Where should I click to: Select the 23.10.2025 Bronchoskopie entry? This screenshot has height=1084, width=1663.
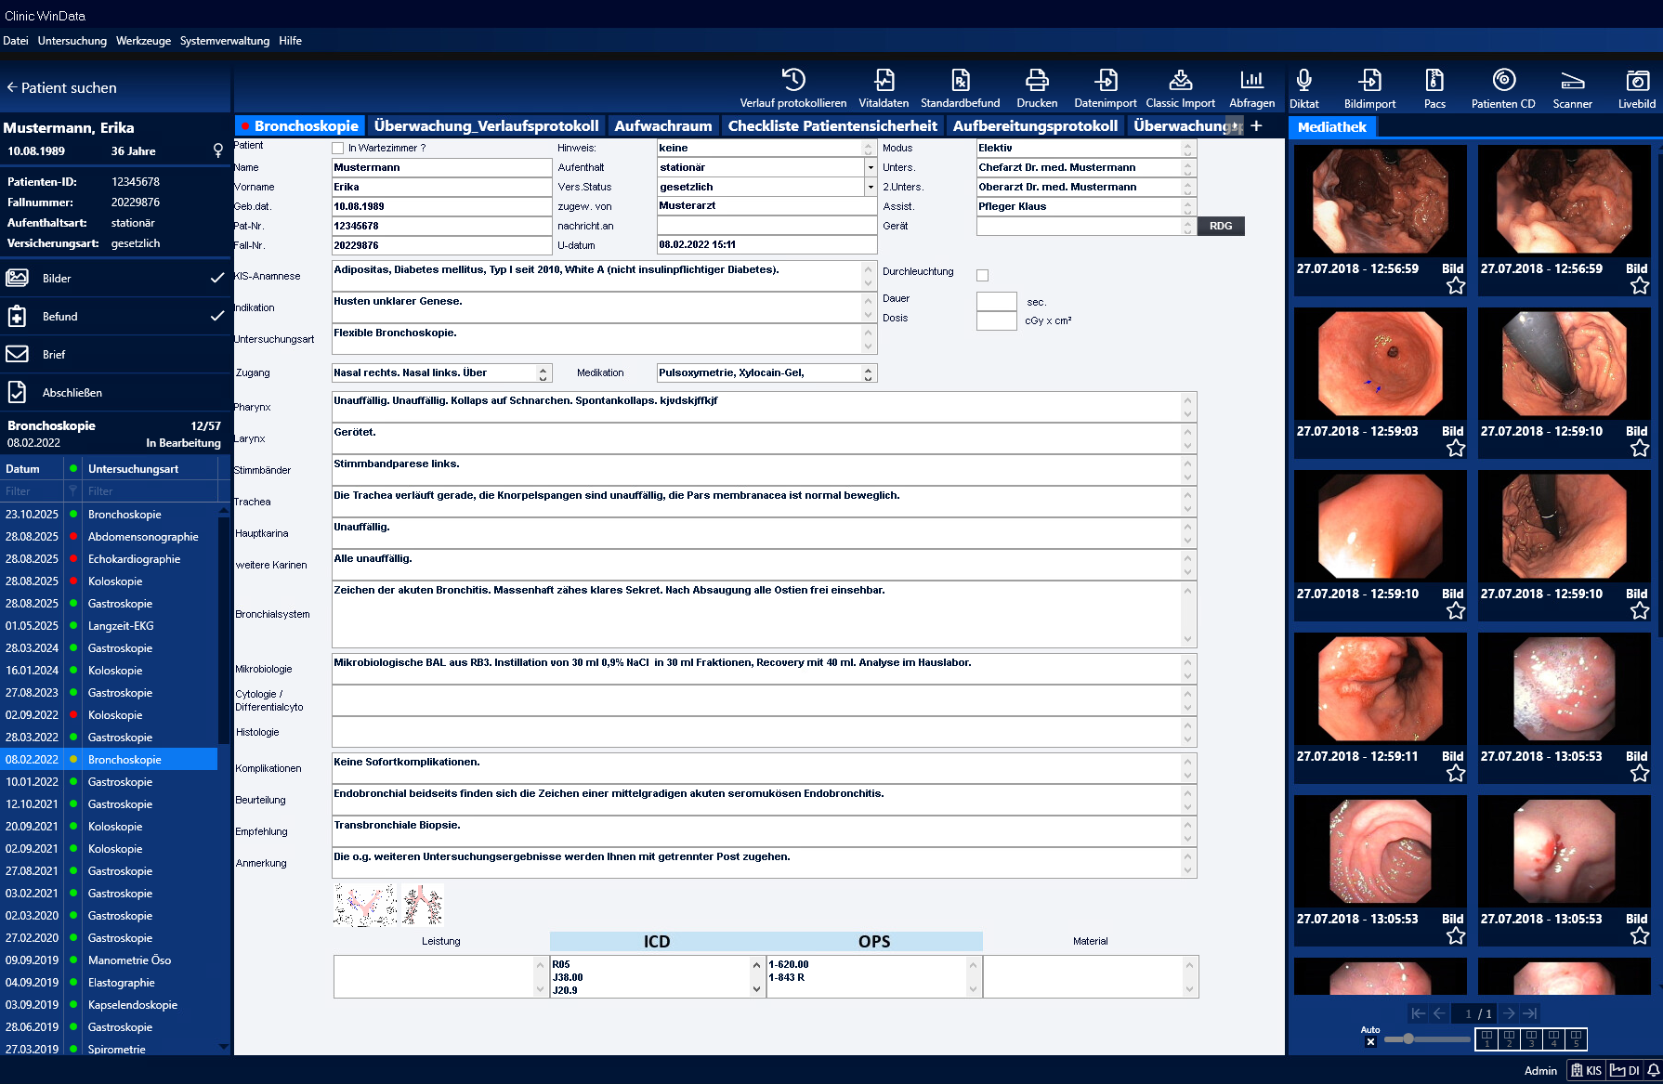coord(124,515)
